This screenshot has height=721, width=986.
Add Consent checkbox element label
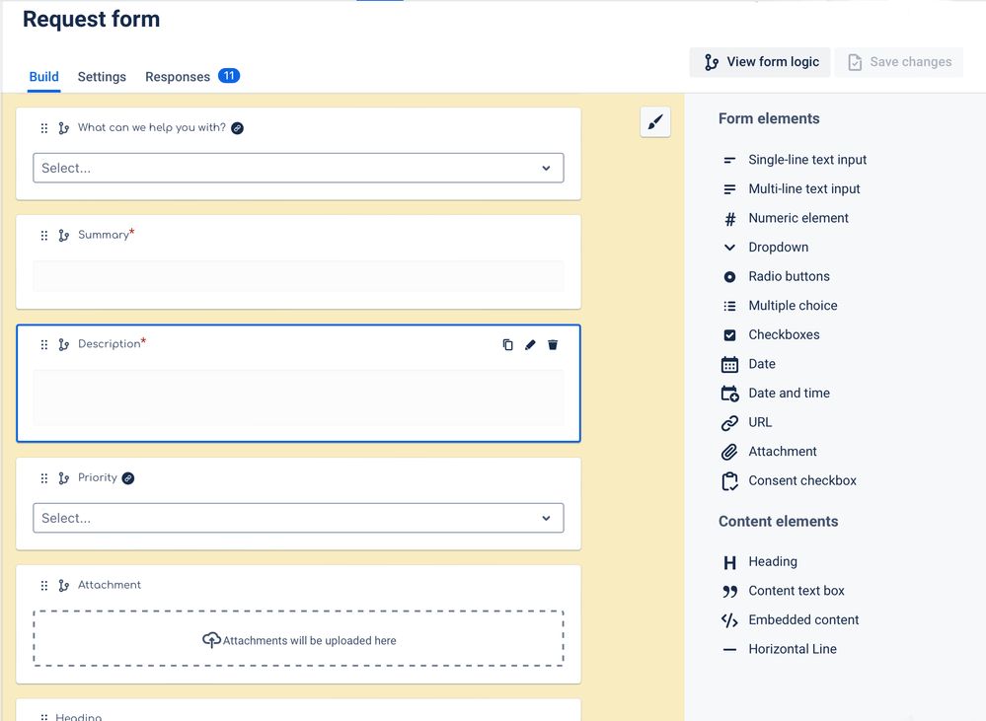802,481
